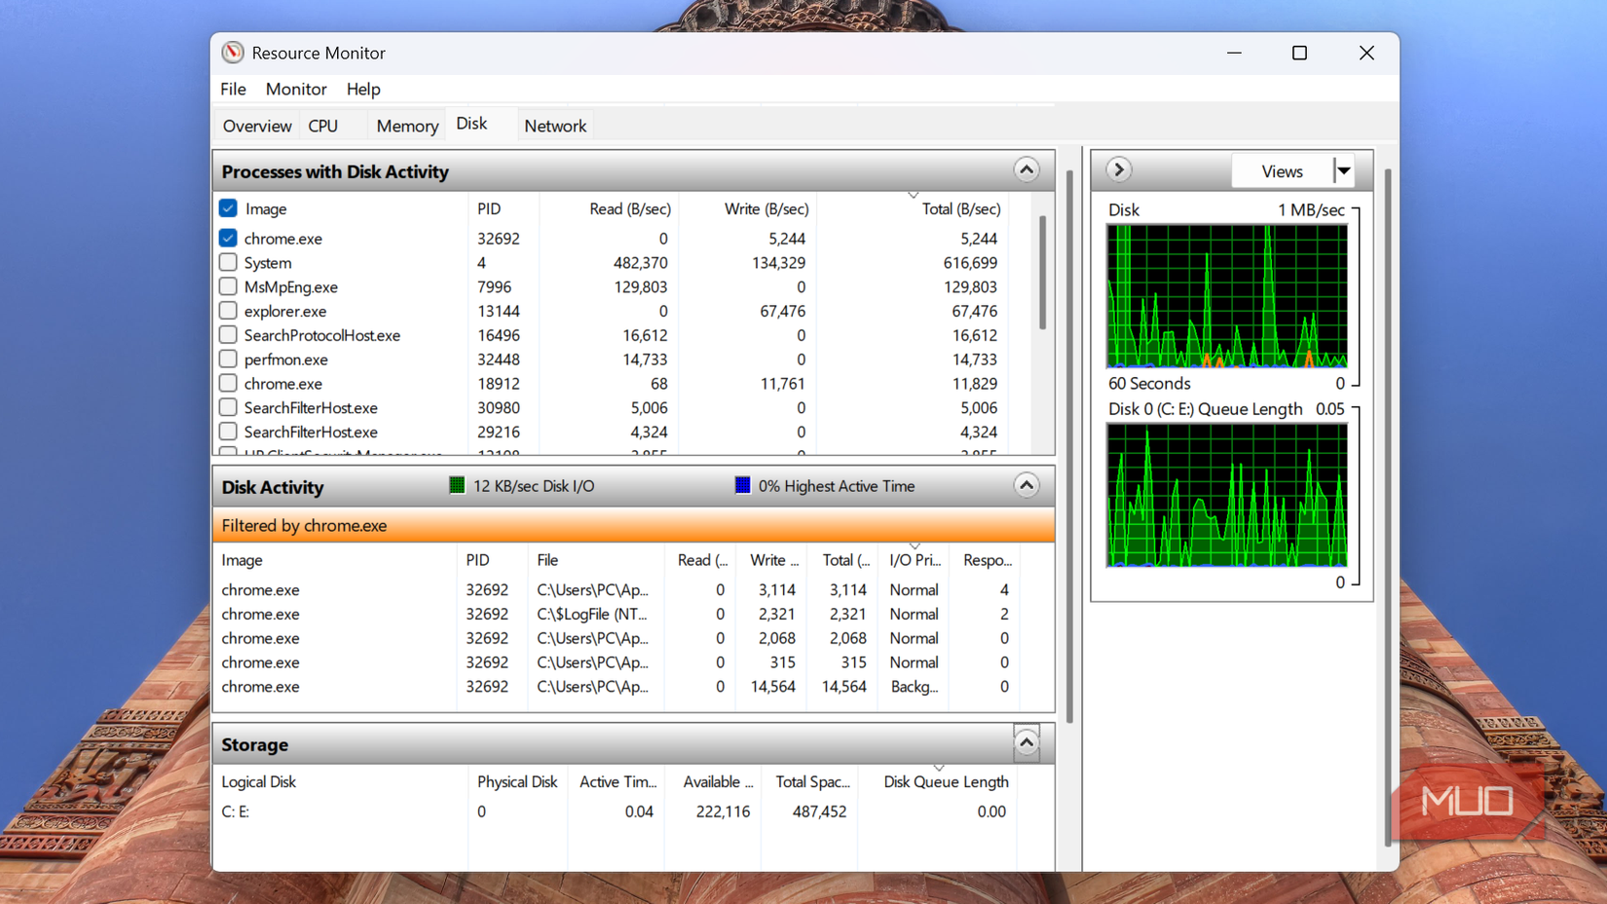Check the SearchProtocolHost.exe checkbox
The width and height of the screenshot is (1607, 904).
[x=228, y=334]
